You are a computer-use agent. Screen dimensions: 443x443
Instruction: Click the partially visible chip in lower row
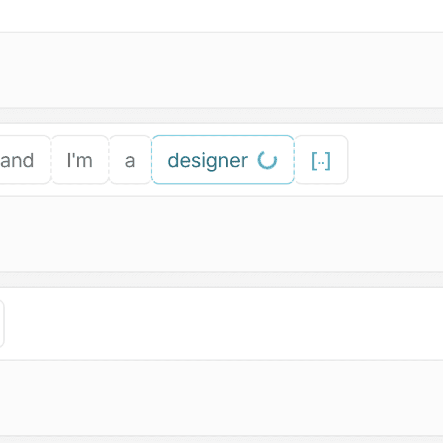(2, 323)
